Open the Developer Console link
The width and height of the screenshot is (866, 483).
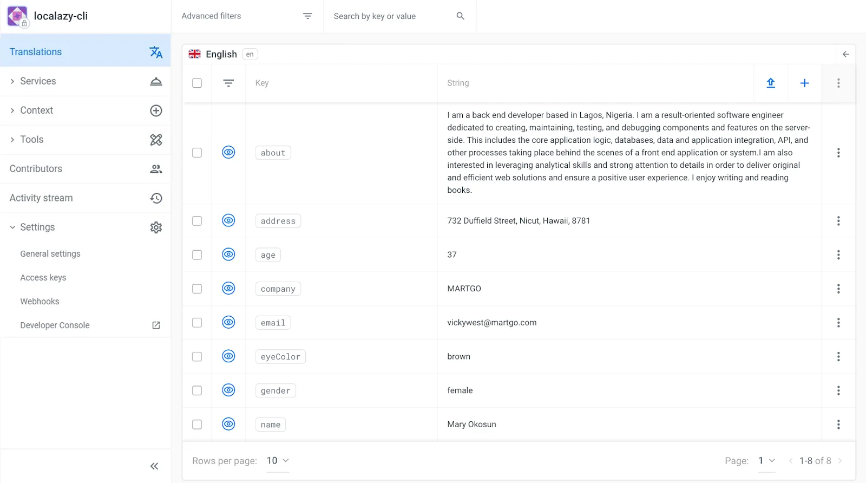(x=55, y=325)
